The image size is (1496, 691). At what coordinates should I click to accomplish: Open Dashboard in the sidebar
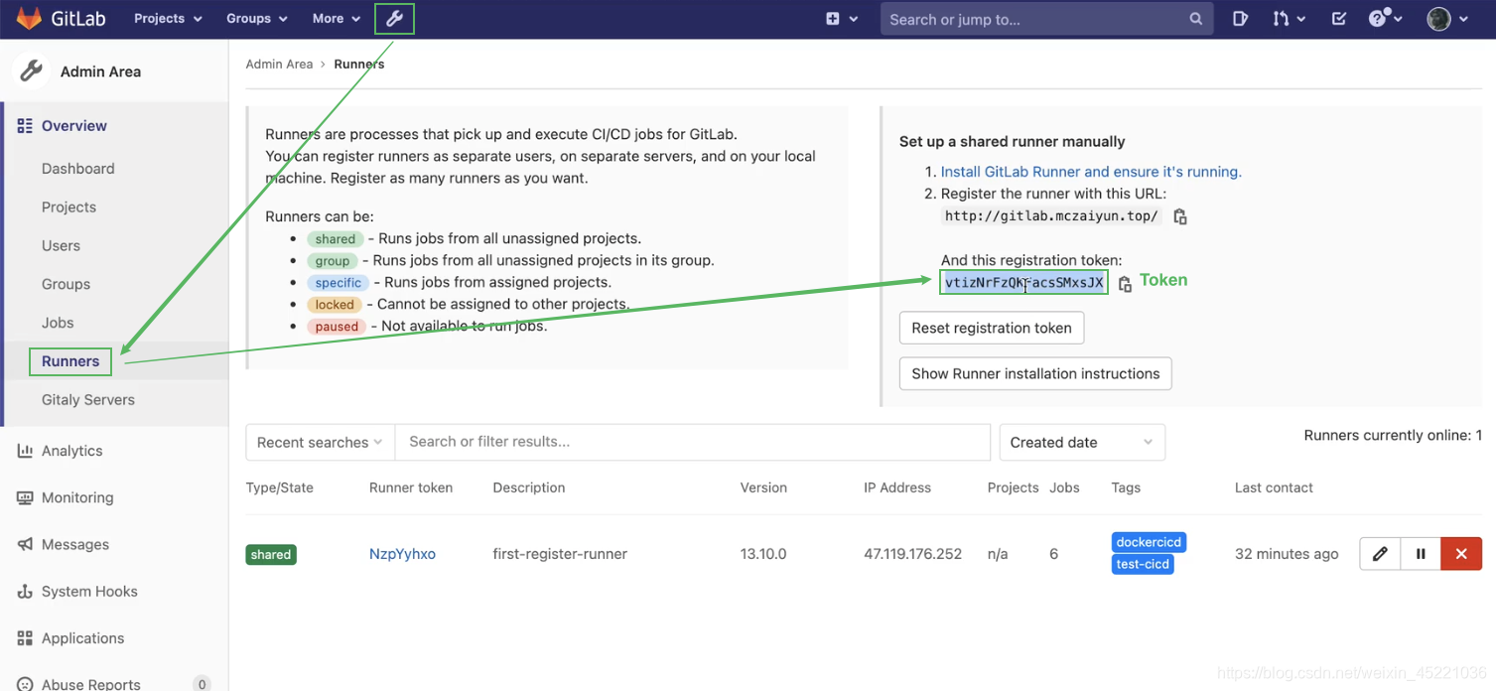[x=78, y=169]
